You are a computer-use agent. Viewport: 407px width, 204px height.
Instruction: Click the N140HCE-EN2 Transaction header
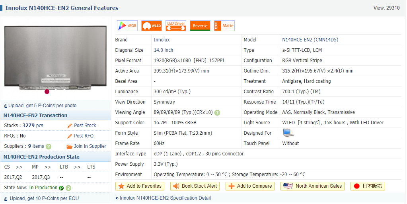click(x=35, y=116)
